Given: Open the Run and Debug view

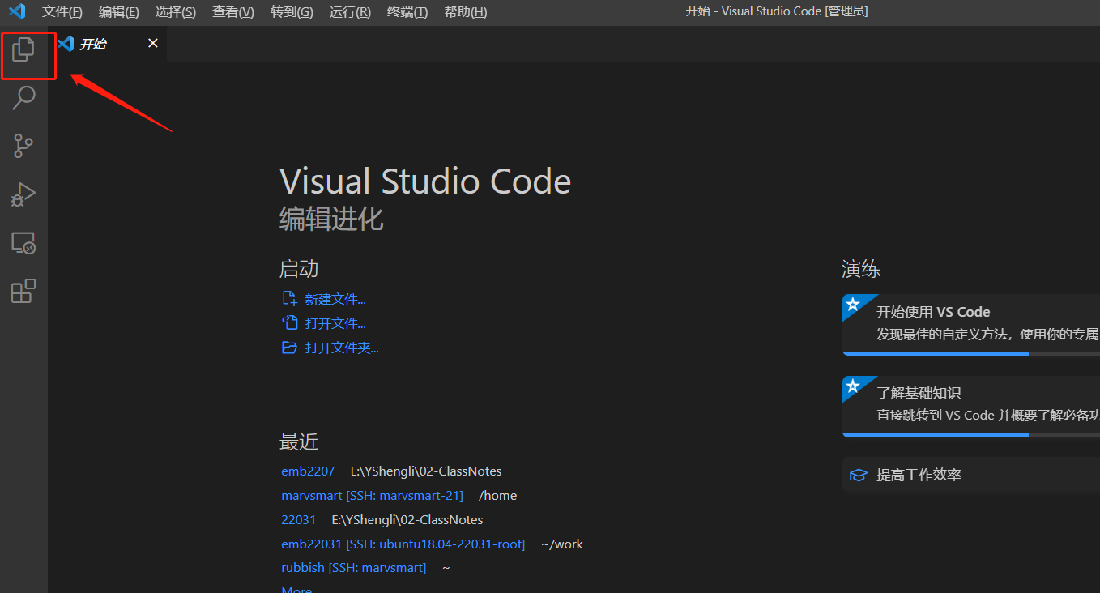Looking at the screenshot, I should pyautogui.click(x=23, y=194).
